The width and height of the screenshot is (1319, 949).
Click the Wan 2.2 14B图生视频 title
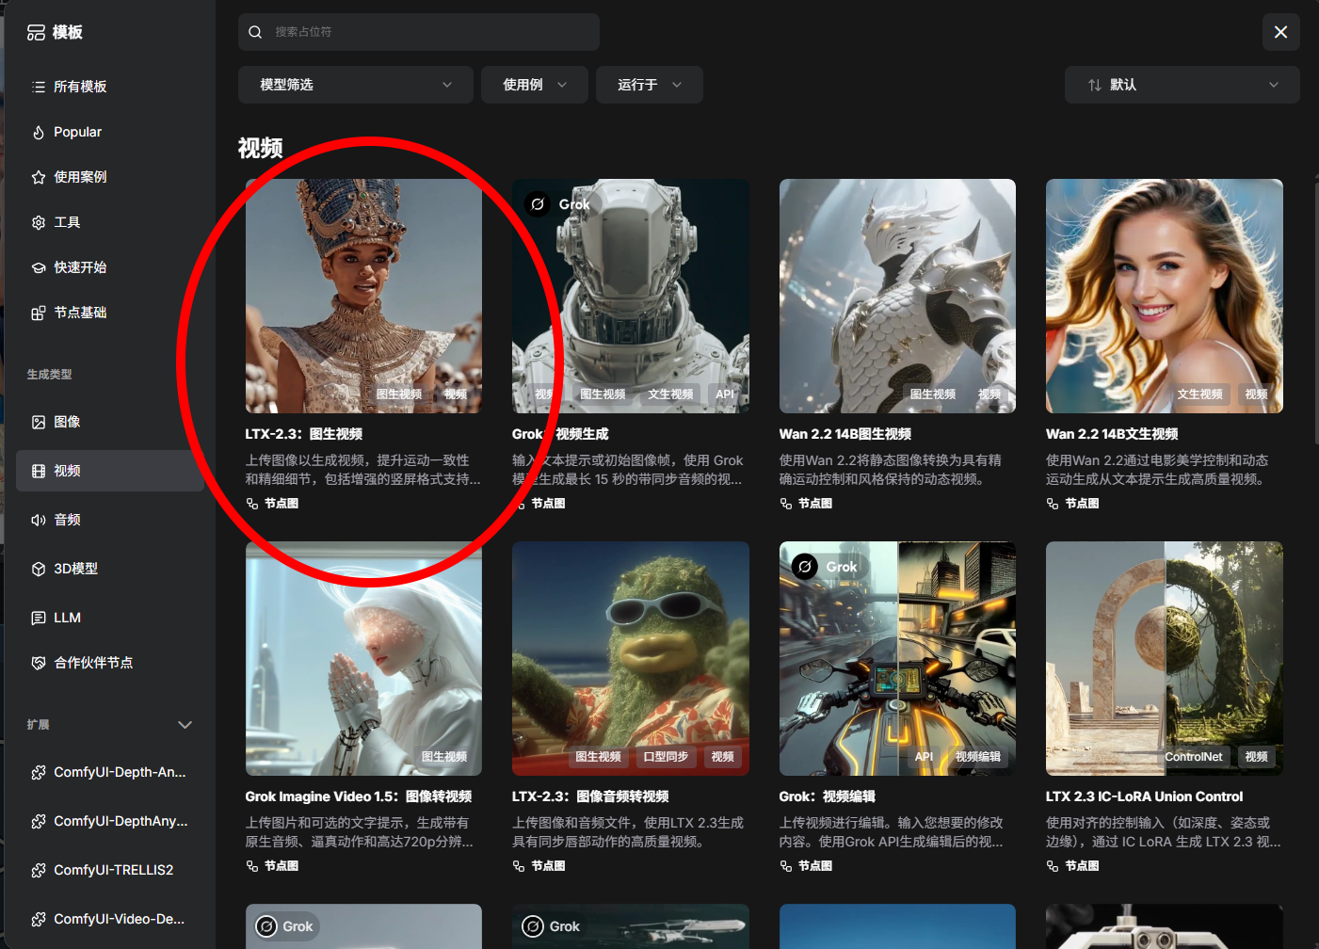point(845,434)
